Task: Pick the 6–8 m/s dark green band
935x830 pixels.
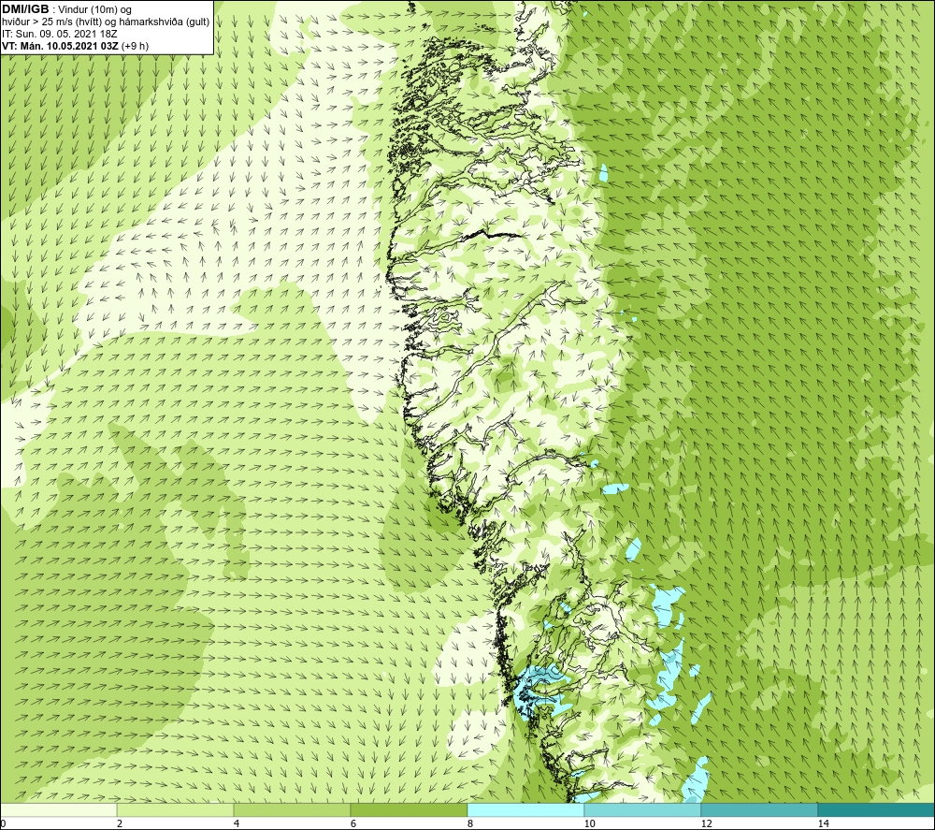Action: (410, 809)
